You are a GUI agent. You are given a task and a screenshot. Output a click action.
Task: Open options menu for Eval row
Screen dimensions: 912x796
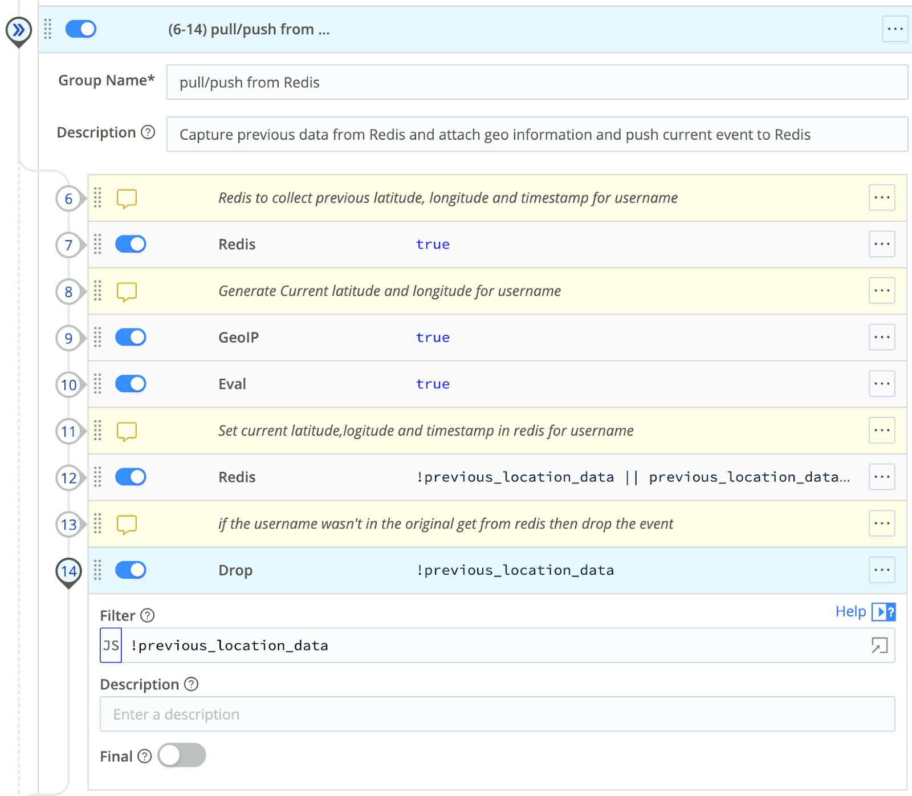pos(881,384)
